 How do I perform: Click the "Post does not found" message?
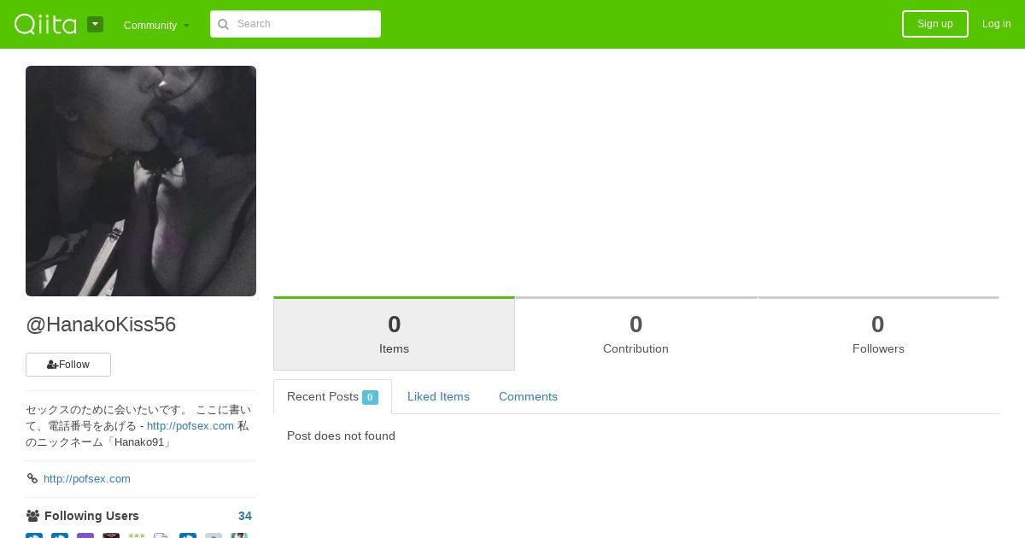[341, 436]
